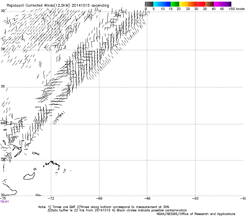Screen dimensions: 246x216
Task: Click the '26' latitude axis label
Action: pos(3,86)
